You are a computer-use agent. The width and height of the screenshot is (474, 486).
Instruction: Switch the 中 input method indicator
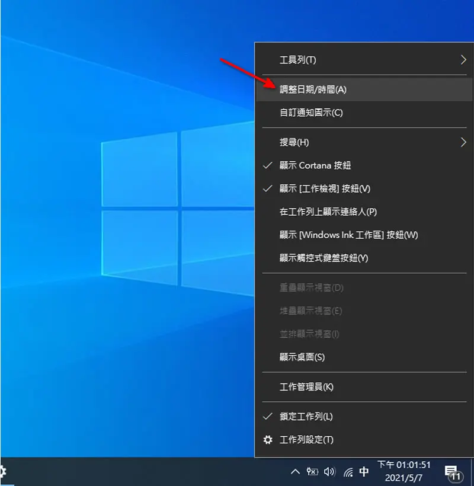[364, 471]
